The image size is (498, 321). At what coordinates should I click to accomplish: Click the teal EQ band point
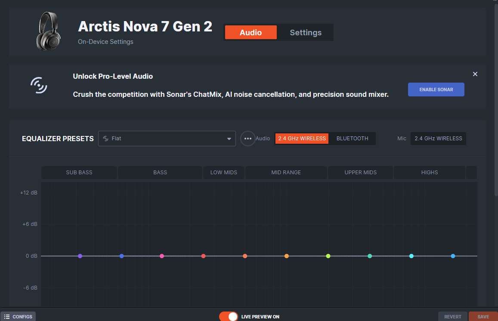(x=370, y=256)
